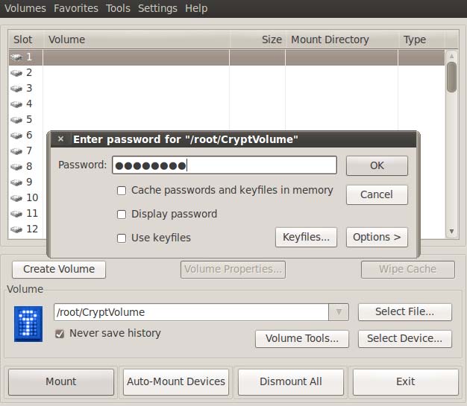Viewport: 467px width, 406px height.
Task: Click the TrueCrypt volume icon
Action: (x=28, y=324)
